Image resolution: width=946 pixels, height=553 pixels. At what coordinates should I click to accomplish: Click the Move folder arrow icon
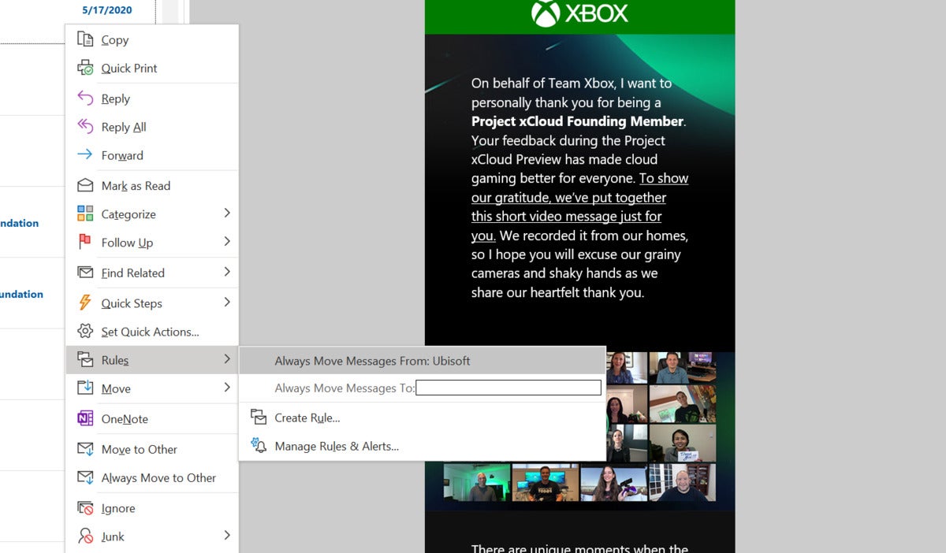click(x=85, y=388)
